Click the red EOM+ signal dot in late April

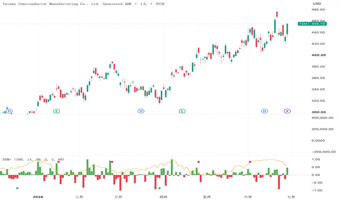[199, 162]
